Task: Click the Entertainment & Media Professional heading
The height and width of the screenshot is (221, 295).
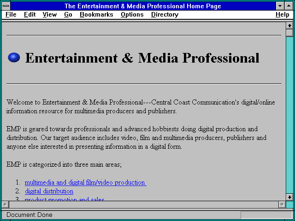Action: (x=142, y=58)
